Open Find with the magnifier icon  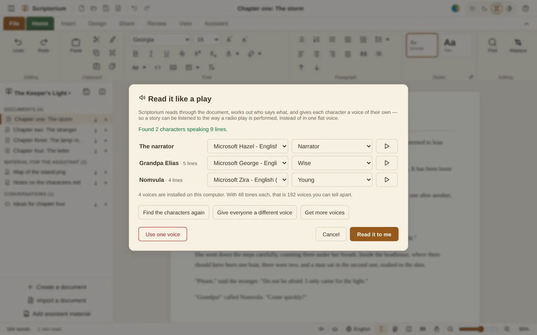pos(493,45)
